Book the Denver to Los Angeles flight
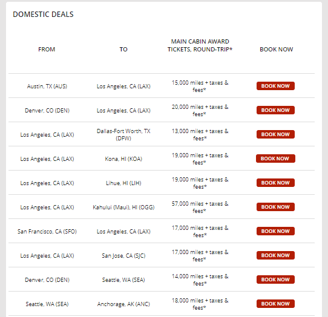328x317 pixels. 275,110
